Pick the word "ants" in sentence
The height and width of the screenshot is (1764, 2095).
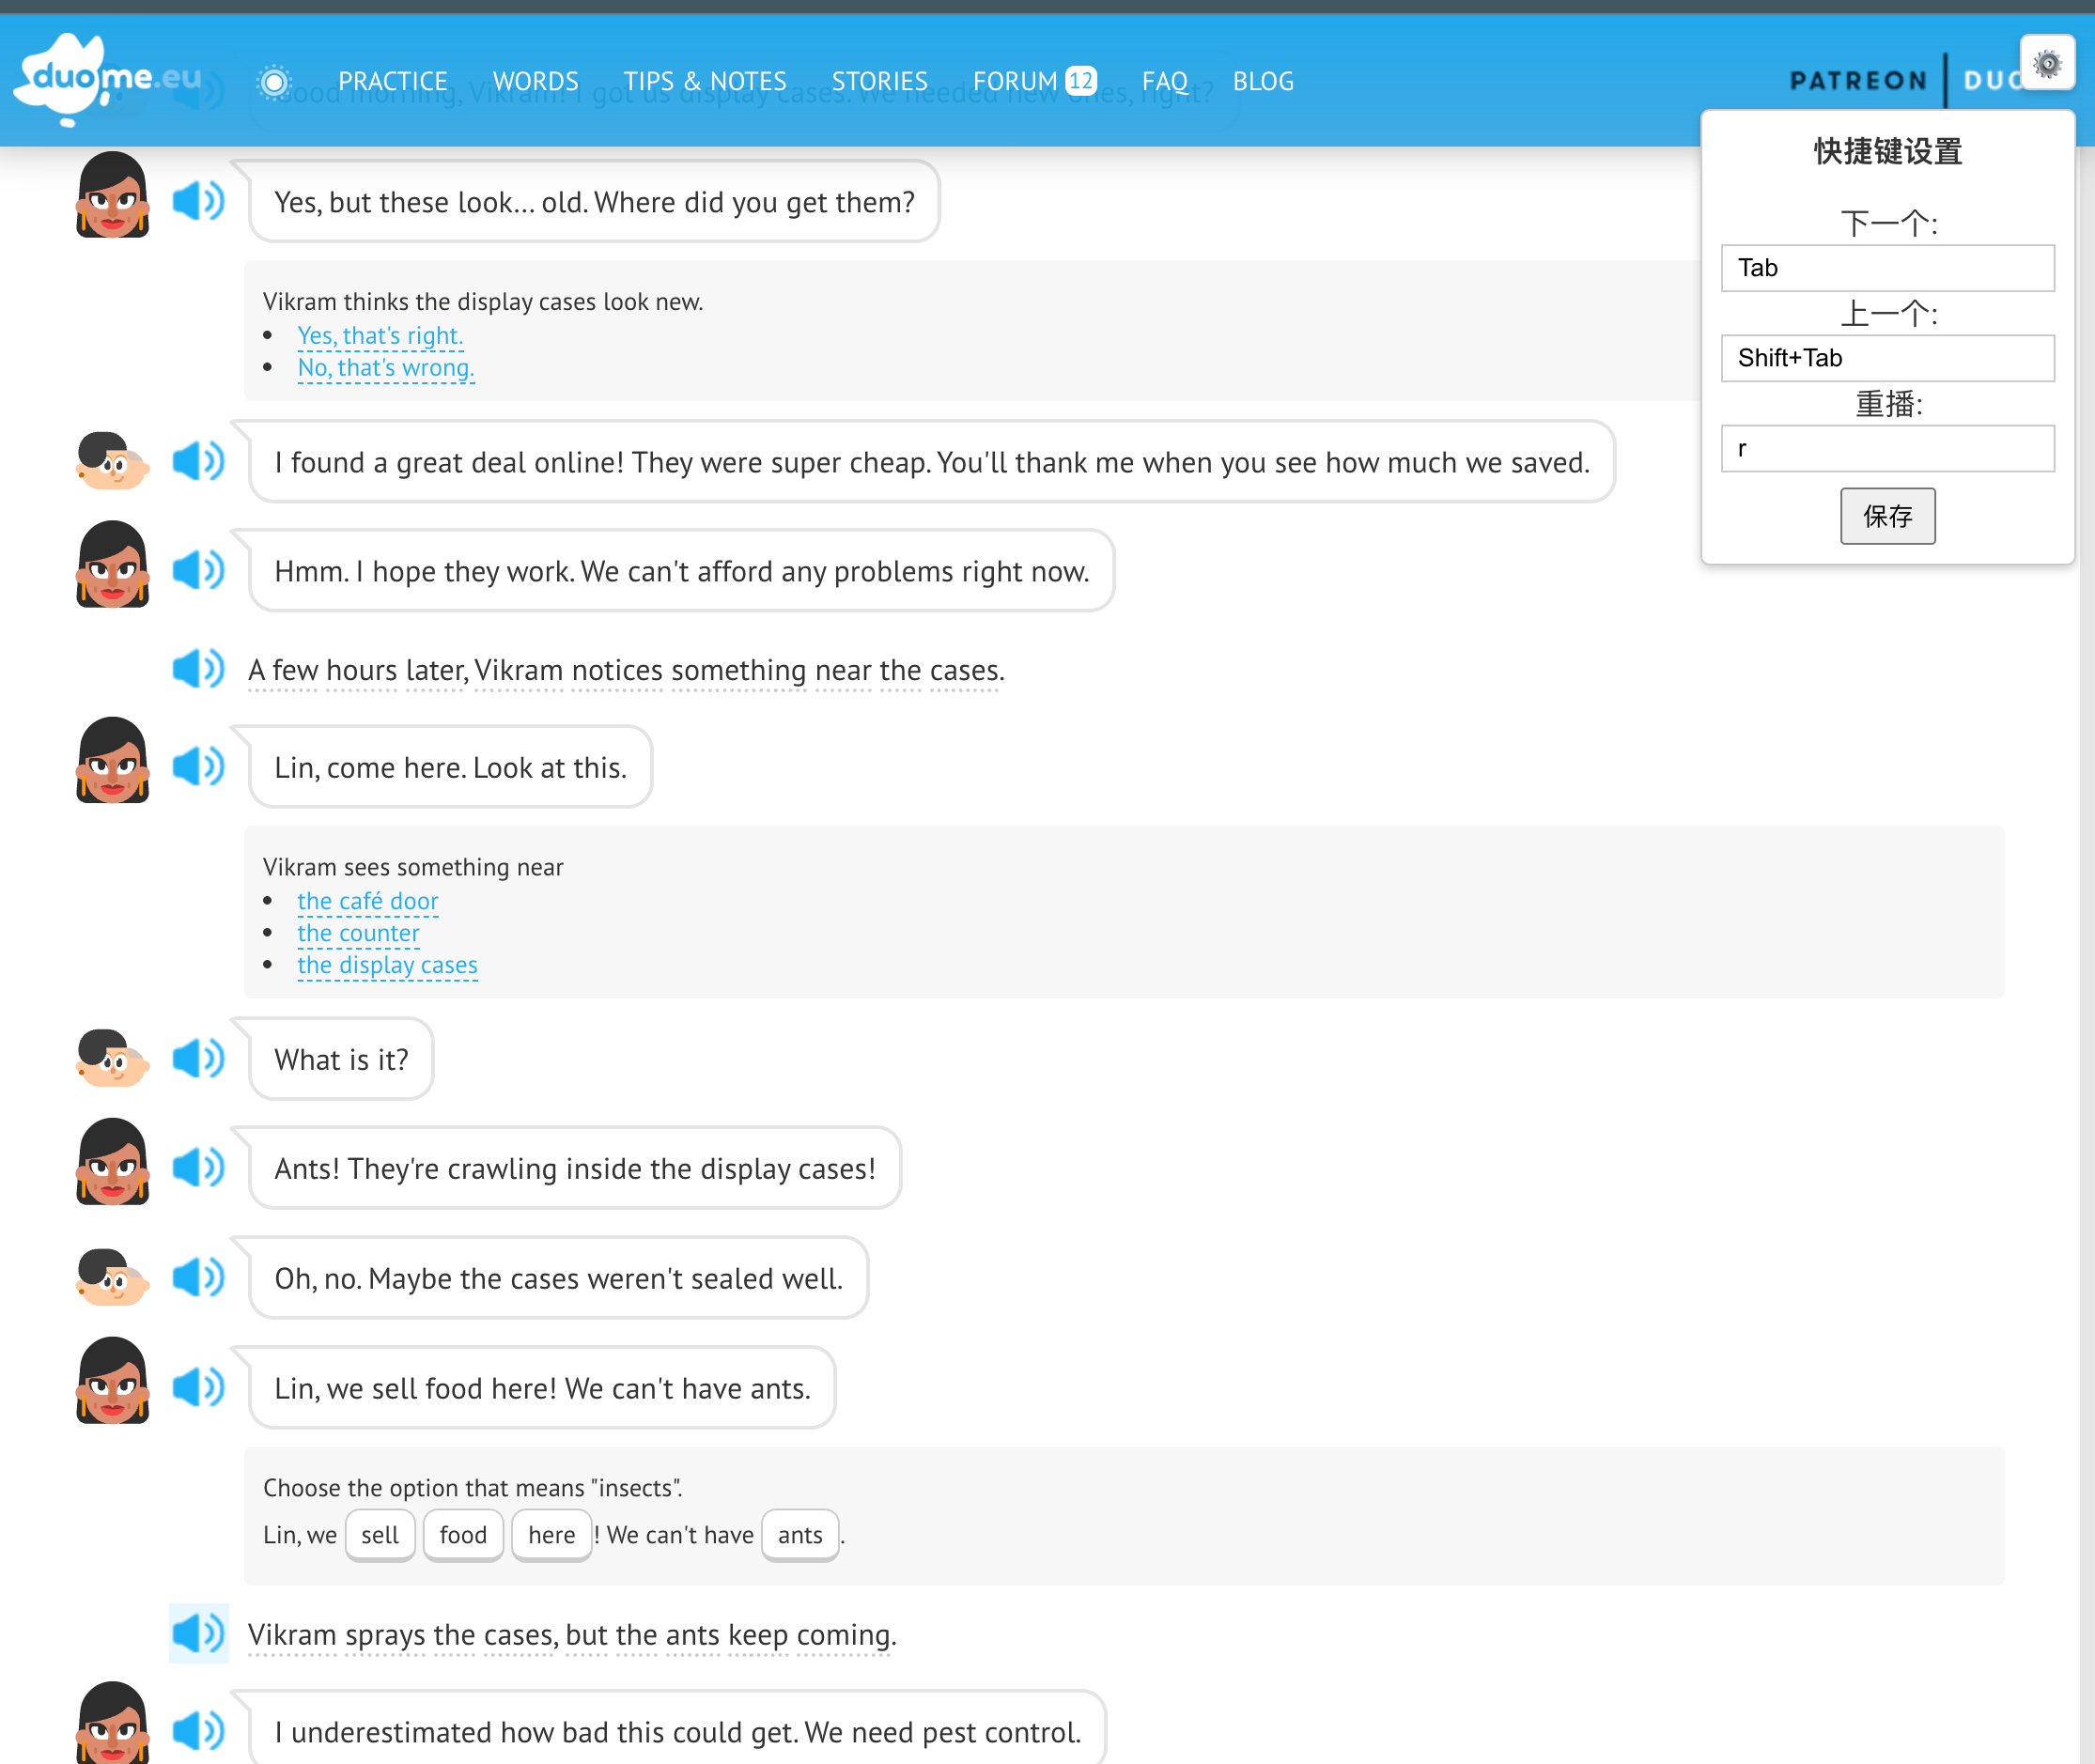click(799, 1534)
